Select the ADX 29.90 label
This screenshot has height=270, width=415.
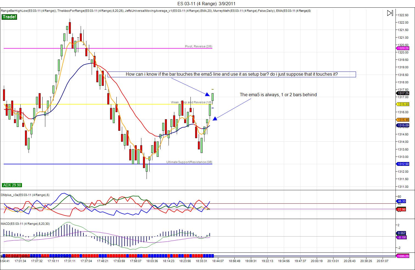pos(12,185)
